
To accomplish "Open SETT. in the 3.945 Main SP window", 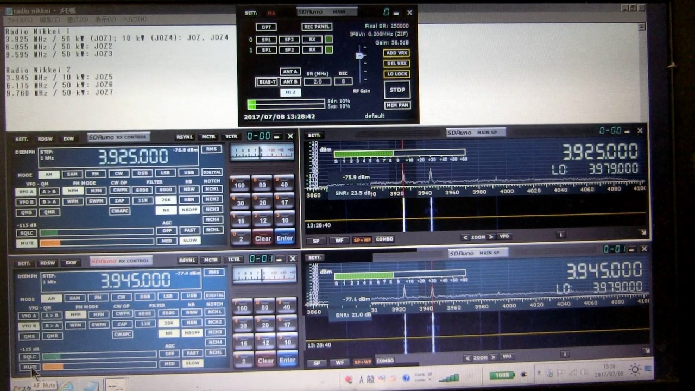I will click(315, 258).
